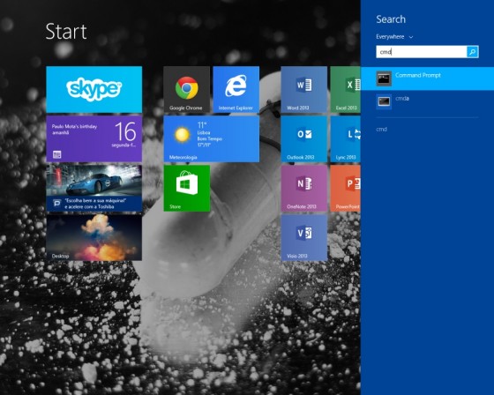Viewport: 494px width, 395px height.
Task: Open the Store tile
Action: (x=186, y=189)
